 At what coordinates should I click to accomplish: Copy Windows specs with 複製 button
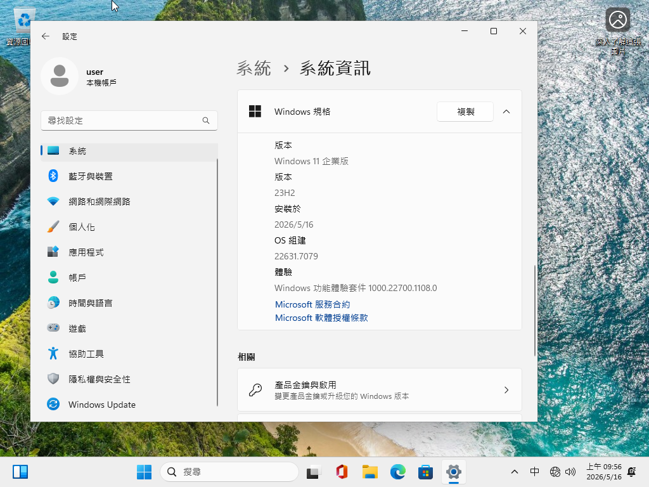[465, 112]
